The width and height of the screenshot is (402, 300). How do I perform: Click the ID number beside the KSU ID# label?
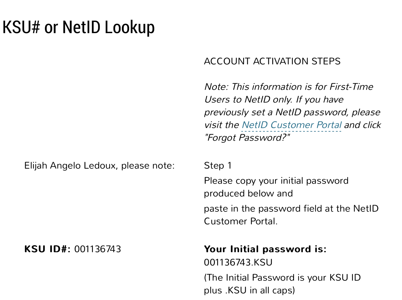point(98,249)
